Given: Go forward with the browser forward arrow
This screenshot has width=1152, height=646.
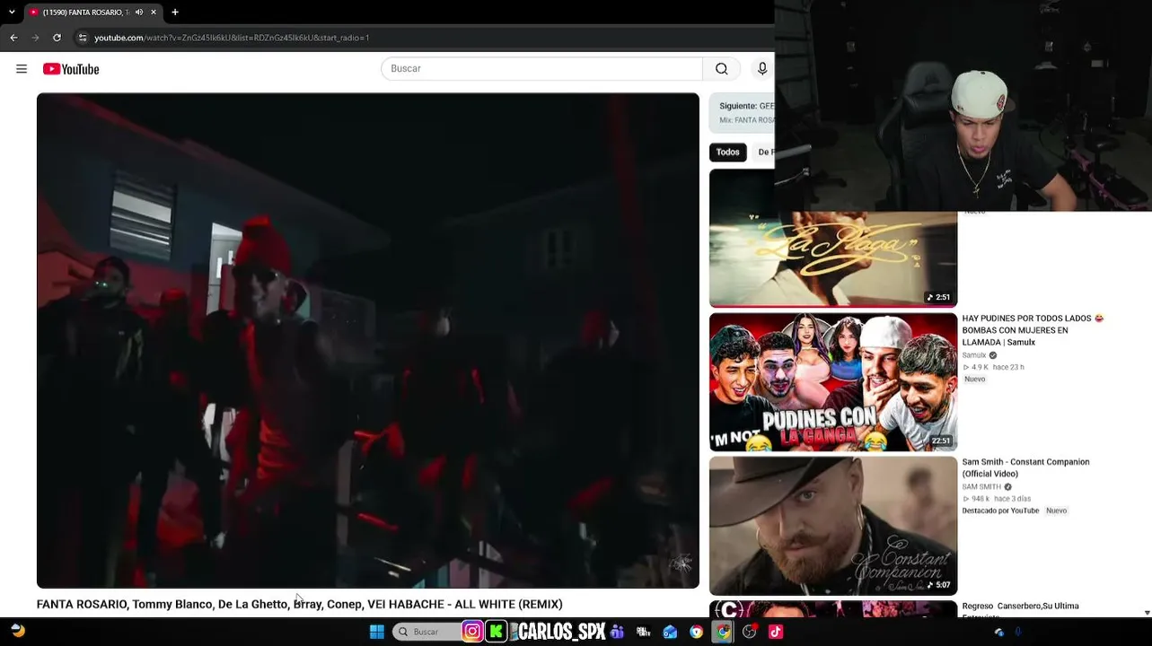Looking at the screenshot, I should click(x=35, y=38).
